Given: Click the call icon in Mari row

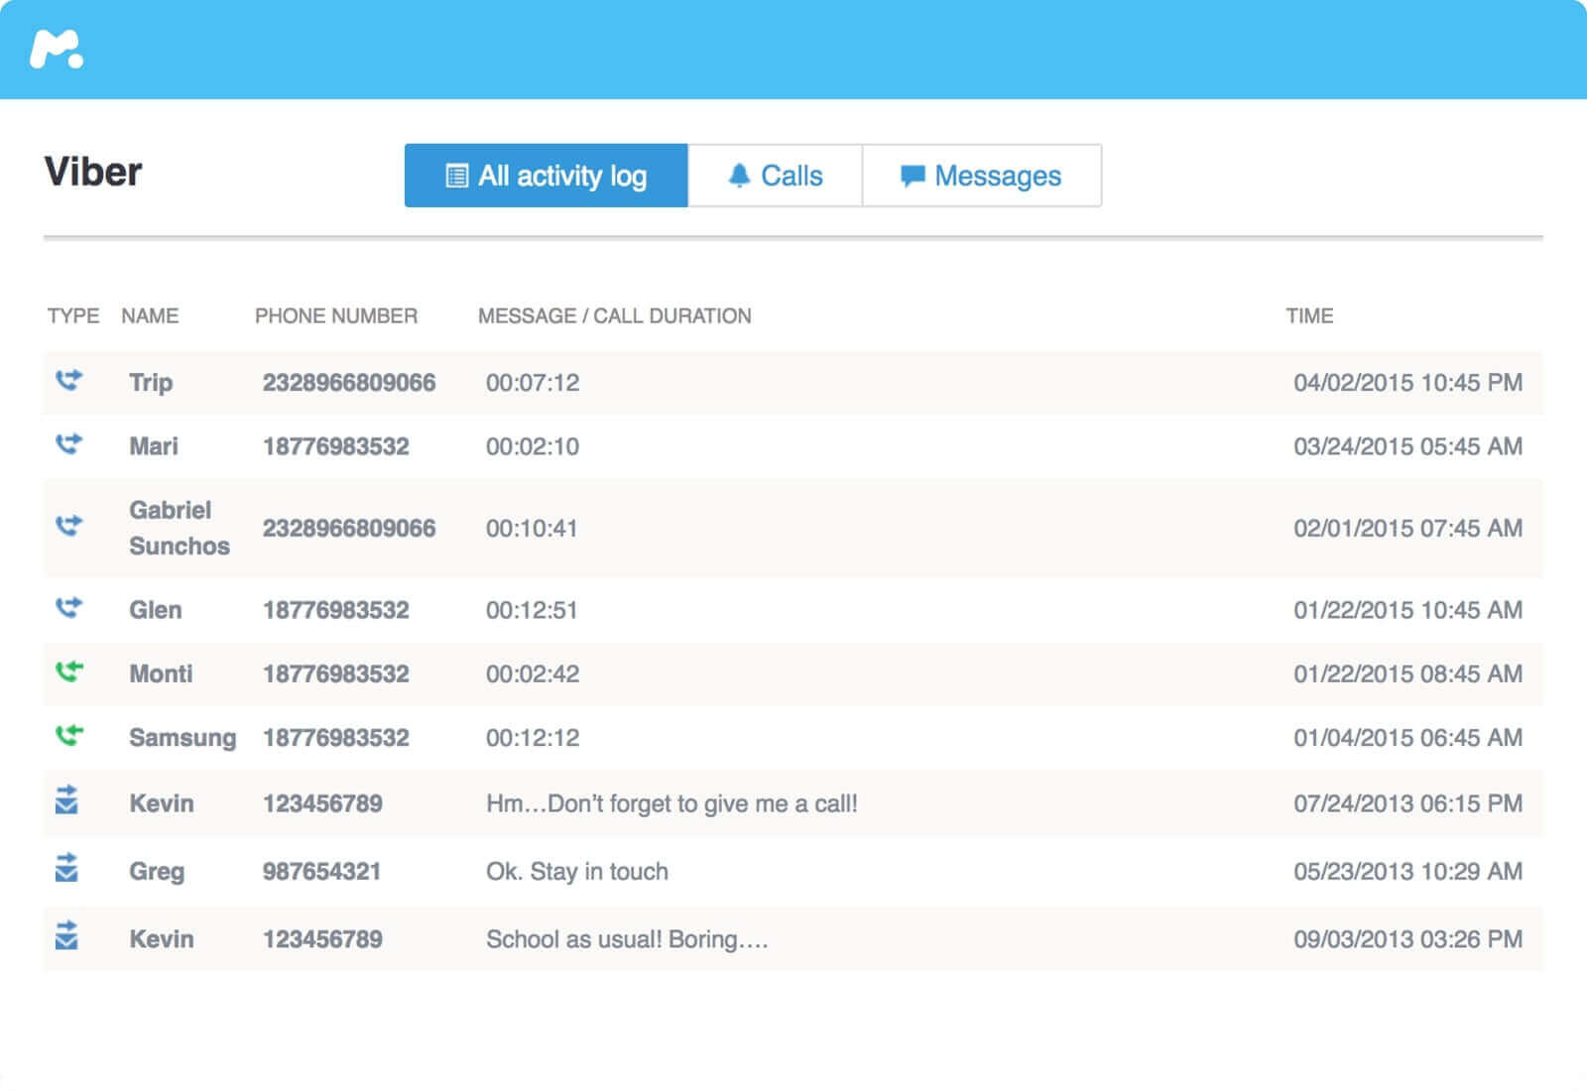Looking at the screenshot, I should [68, 443].
